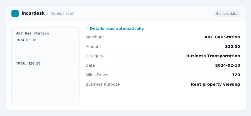Select the Rent property viewing value

[x=216, y=84]
